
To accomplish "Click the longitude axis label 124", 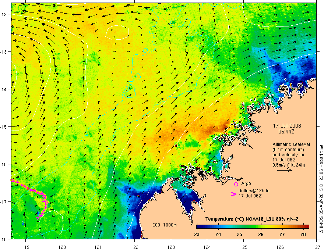I will pyautogui.click(x=207, y=247).
